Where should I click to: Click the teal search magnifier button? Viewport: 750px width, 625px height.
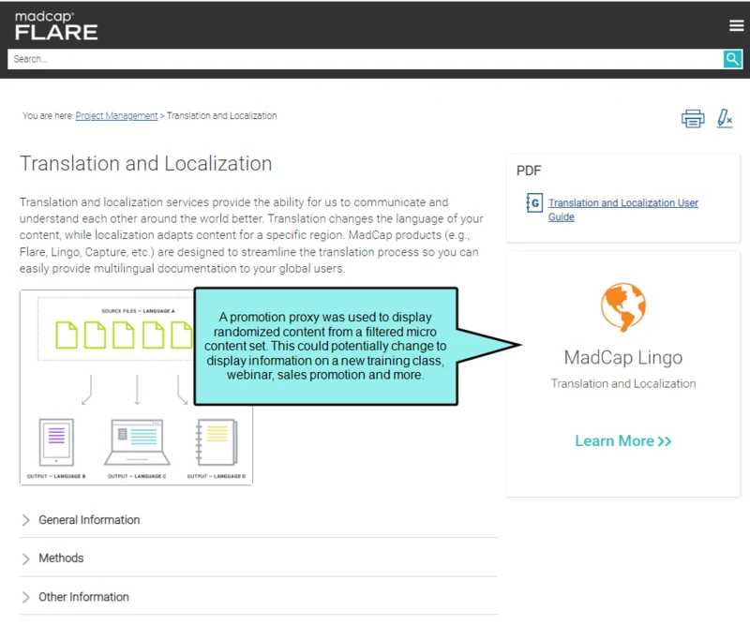click(732, 59)
